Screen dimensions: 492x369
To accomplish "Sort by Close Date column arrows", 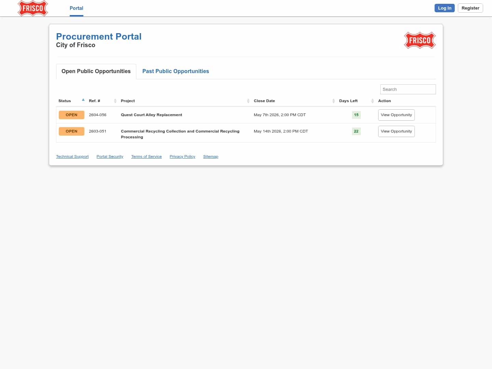I will [x=333, y=101].
